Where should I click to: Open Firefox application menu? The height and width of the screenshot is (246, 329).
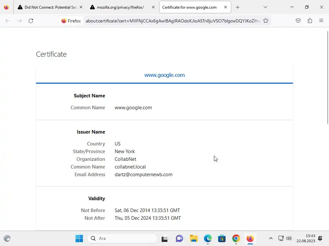(x=321, y=21)
